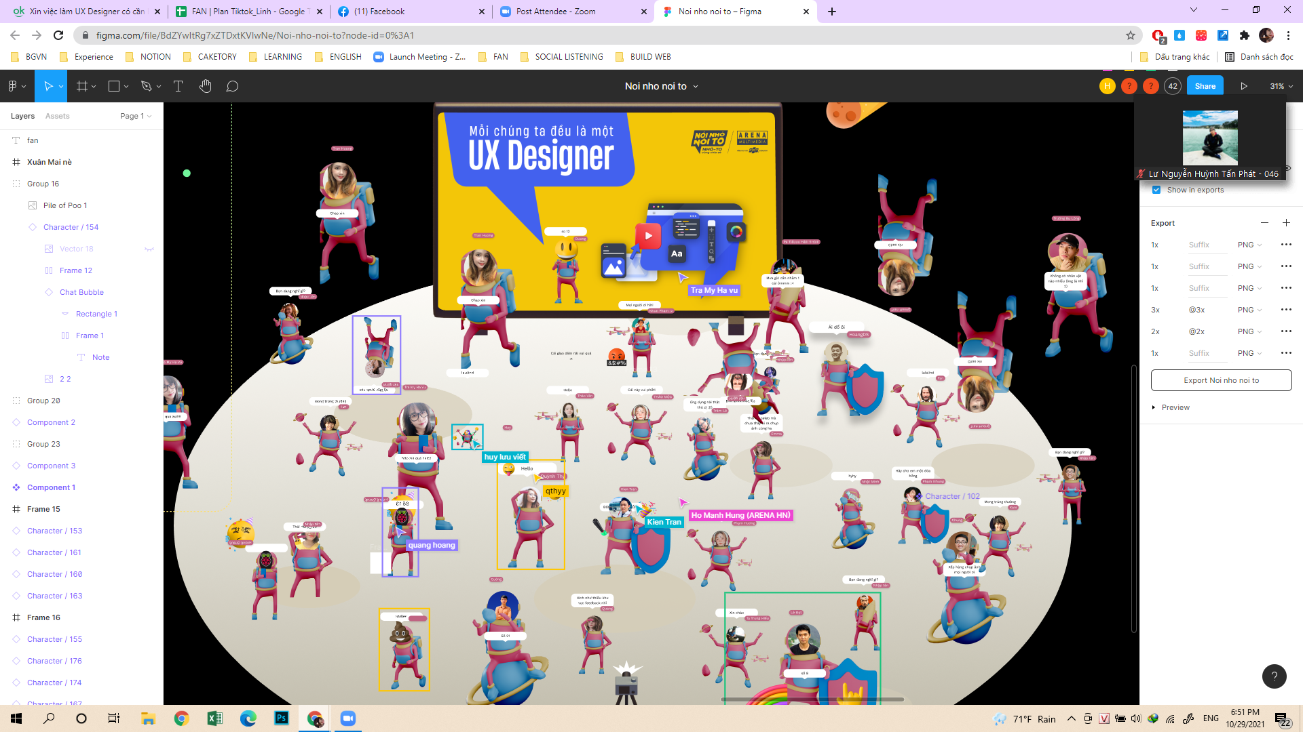This screenshot has height=732, width=1303.
Task: Open Photoshop from the taskbar
Action: tap(281, 718)
